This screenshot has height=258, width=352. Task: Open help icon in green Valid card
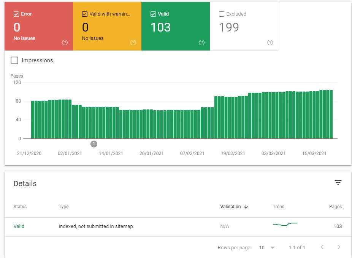coord(201,43)
